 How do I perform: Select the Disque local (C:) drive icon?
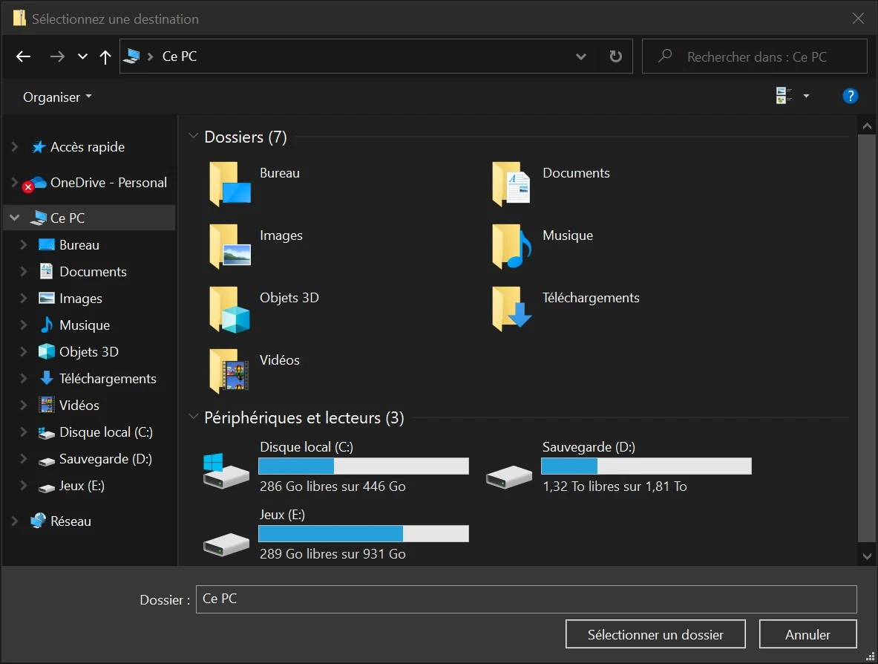(226, 471)
